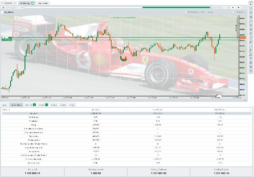Open the Trade Statistics tab

tap(16, 105)
